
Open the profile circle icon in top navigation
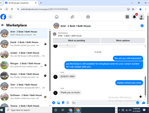pos(88,17)
